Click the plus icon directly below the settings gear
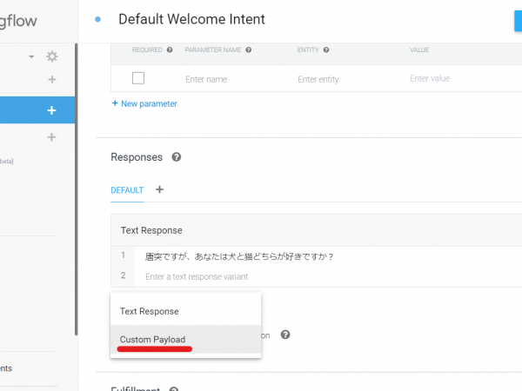 [52, 80]
